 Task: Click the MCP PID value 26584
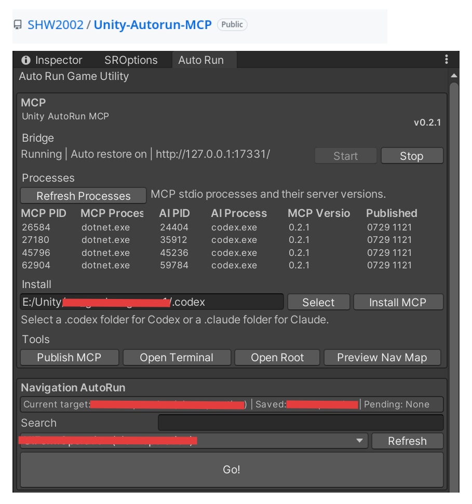click(x=36, y=227)
